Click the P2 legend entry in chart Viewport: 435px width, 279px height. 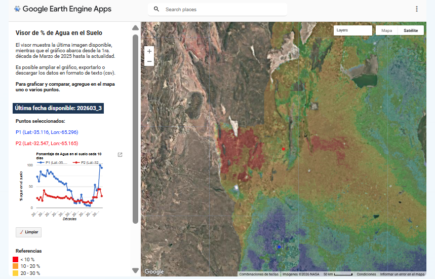[x=88, y=162]
